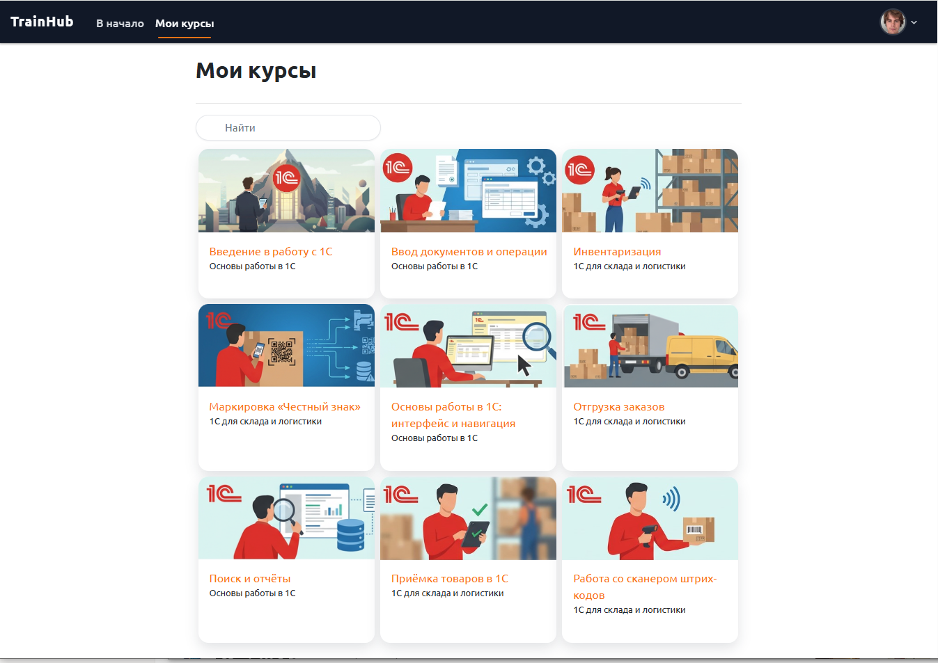Click the QR code box thumbnail
938x663 pixels.
[x=286, y=346]
